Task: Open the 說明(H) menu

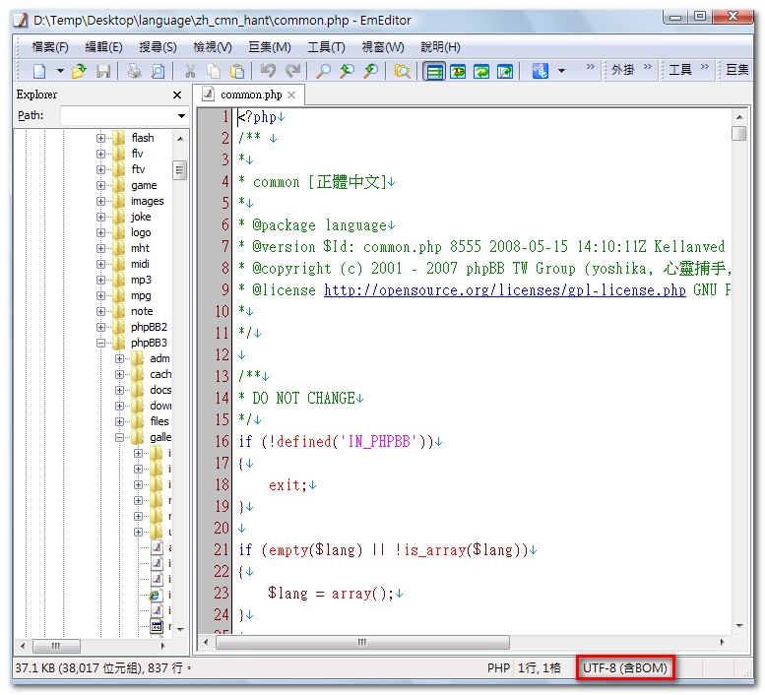Action: click(440, 47)
